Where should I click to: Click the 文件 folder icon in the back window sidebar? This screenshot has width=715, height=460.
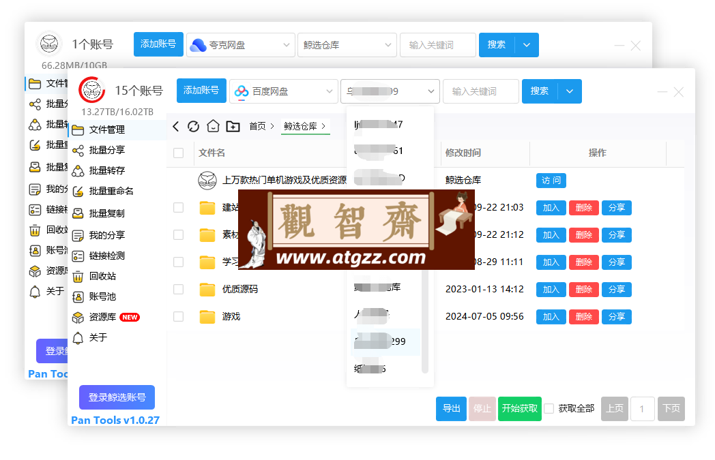pyautogui.click(x=35, y=83)
